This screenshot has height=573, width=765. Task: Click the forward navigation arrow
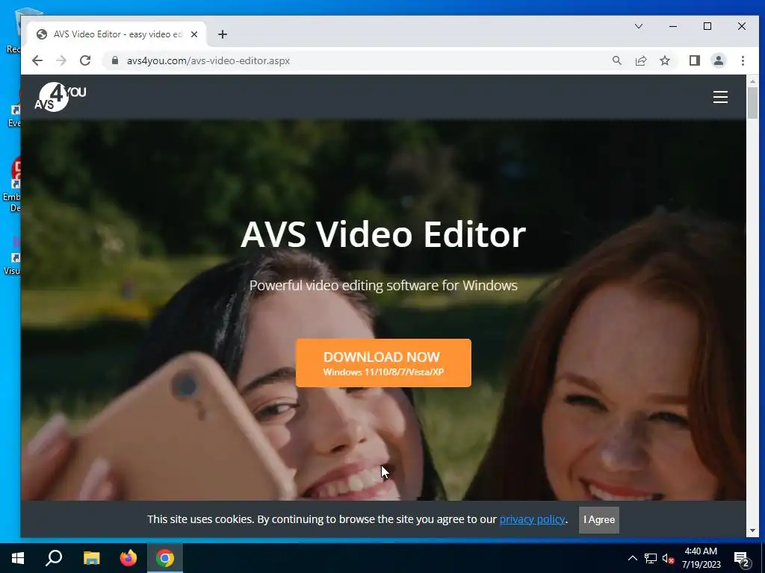coord(61,60)
